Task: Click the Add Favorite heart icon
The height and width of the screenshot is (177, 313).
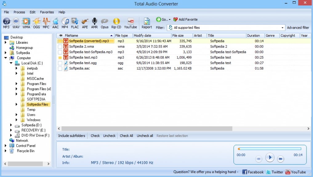Action: [175, 19]
